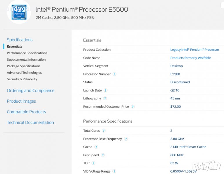
Task: Click the TDP question mark icon
Action: pos(93,163)
